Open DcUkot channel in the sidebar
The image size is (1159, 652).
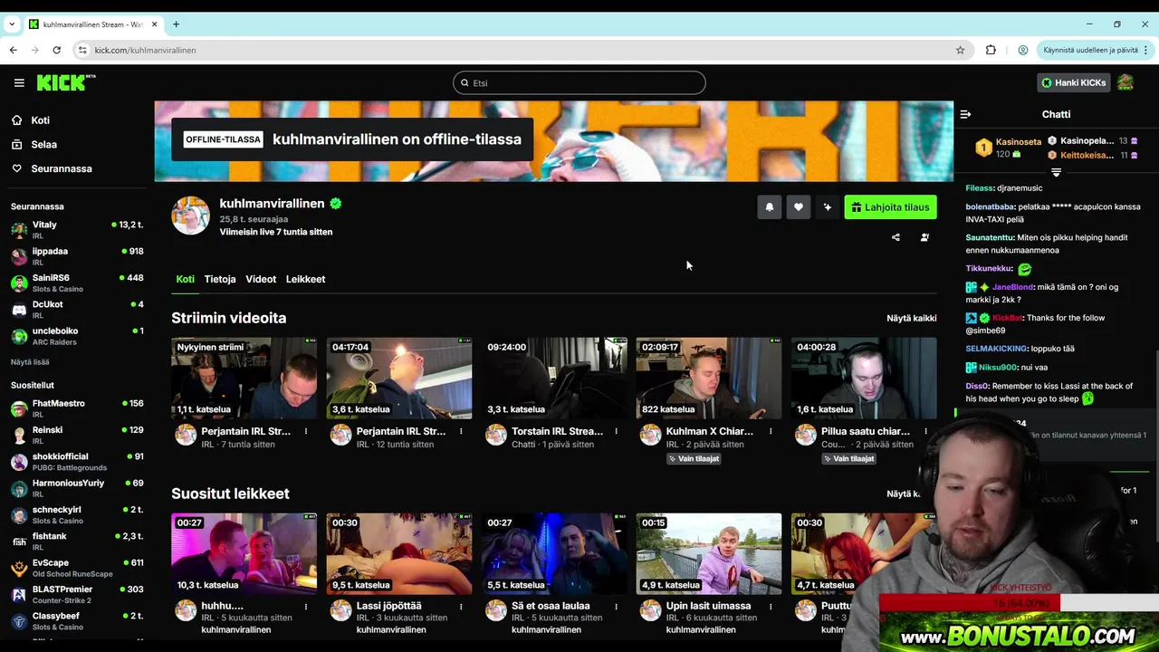click(77, 310)
